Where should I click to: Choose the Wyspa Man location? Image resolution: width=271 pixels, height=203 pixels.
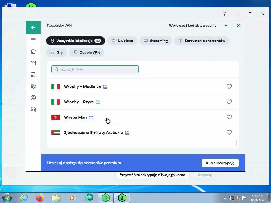point(143,117)
